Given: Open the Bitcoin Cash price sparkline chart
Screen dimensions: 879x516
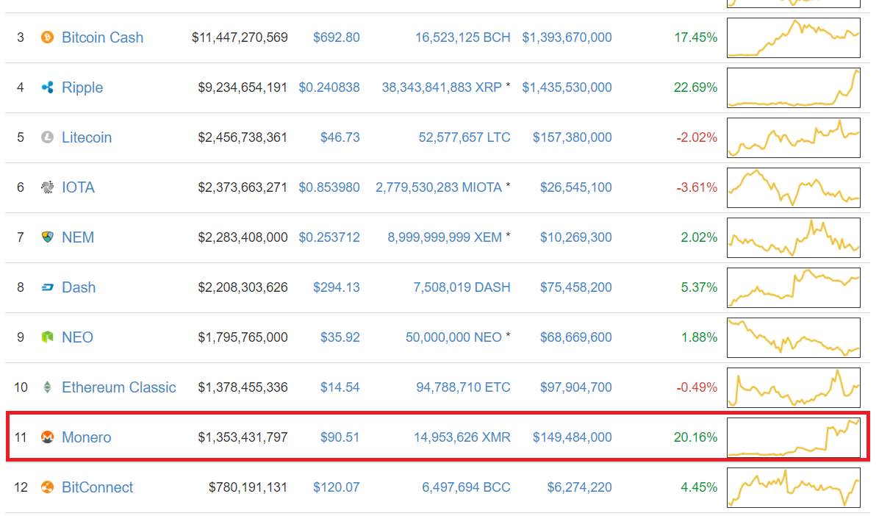Looking at the screenshot, I should tap(793, 37).
